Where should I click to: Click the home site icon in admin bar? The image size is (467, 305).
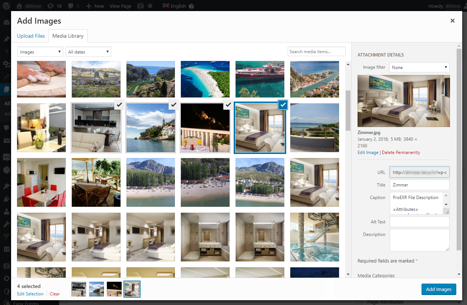[x=20, y=6]
